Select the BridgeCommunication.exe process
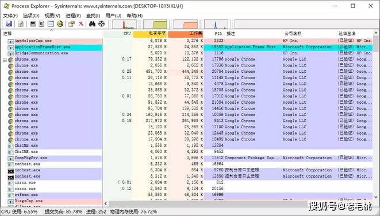 coord(41,53)
